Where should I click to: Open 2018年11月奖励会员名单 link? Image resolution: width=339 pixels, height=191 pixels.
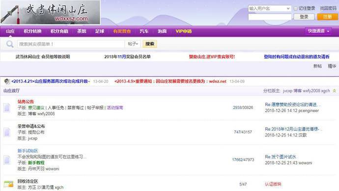point(127,57)
